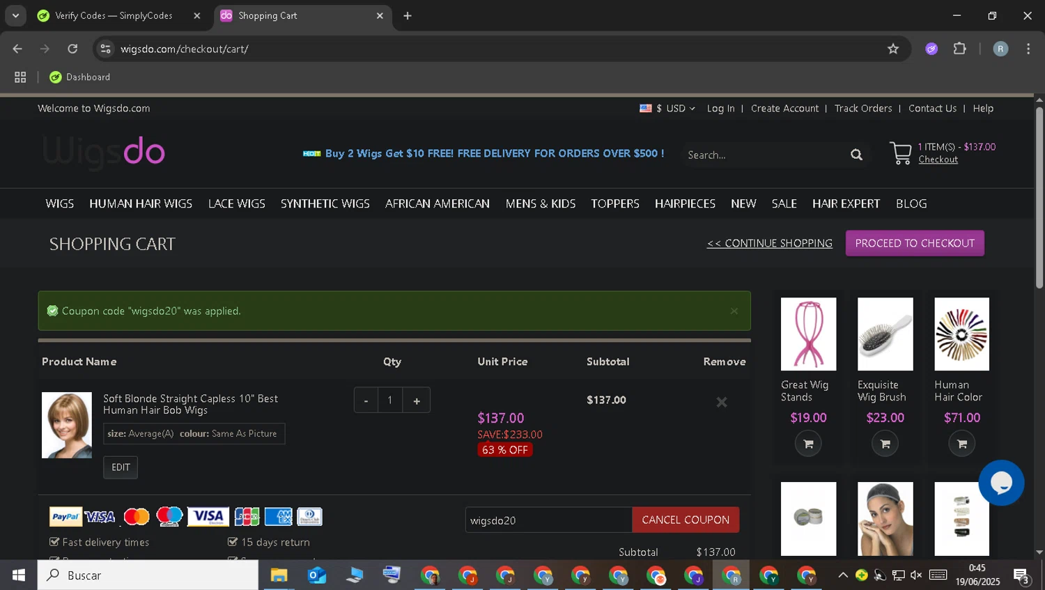Open the apps grid in bookmarks bar
Viewport: 1045px width, 590px height.
tap(20, 77)
